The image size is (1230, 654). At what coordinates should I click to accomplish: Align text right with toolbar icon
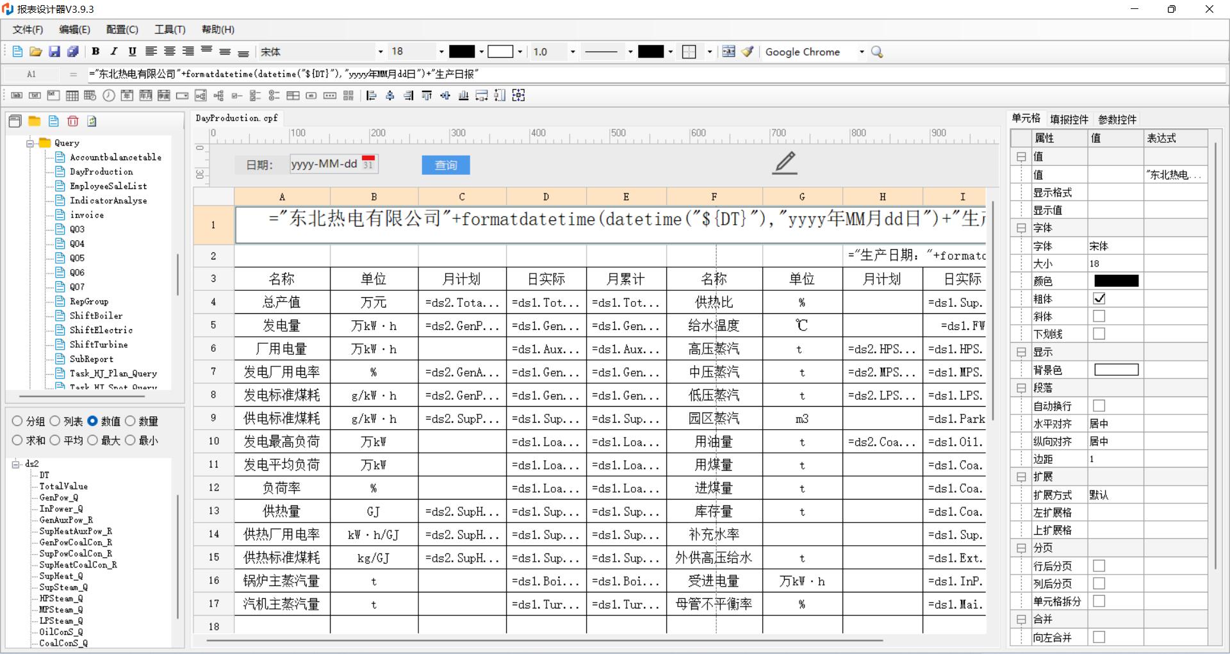[x=188, y=52]
